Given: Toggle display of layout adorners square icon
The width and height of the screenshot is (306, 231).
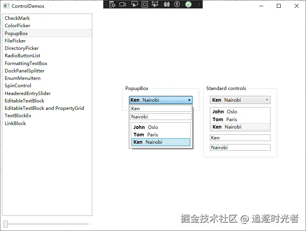Looking at the screenshot, I should (x=144, y=4).
